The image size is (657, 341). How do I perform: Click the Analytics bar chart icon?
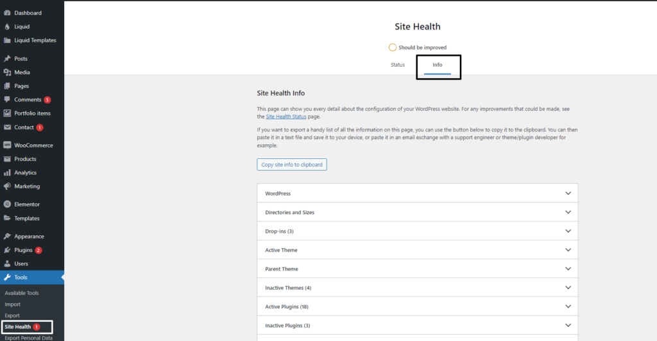pyautogui.click(x=7, y=172)
